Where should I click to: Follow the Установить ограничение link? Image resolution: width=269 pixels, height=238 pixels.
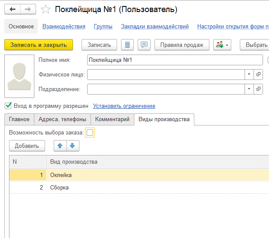pyautogui.click(x=124, y=106)
